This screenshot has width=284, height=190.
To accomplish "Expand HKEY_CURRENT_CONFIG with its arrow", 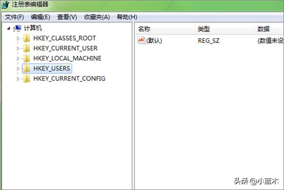I will [18, 79].
